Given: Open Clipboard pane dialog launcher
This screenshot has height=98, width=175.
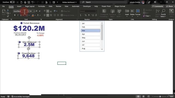Looking at the screenshot, I should click(11, 19).
